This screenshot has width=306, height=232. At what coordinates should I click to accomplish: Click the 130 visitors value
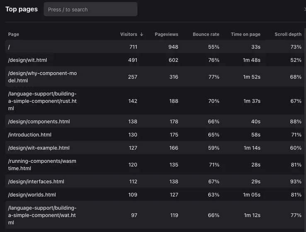point(133,135)
